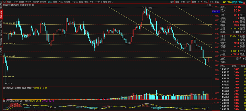Click the 14:59:55 first trade row
Screen dimensions: 246x111
(x=233, y=69)
